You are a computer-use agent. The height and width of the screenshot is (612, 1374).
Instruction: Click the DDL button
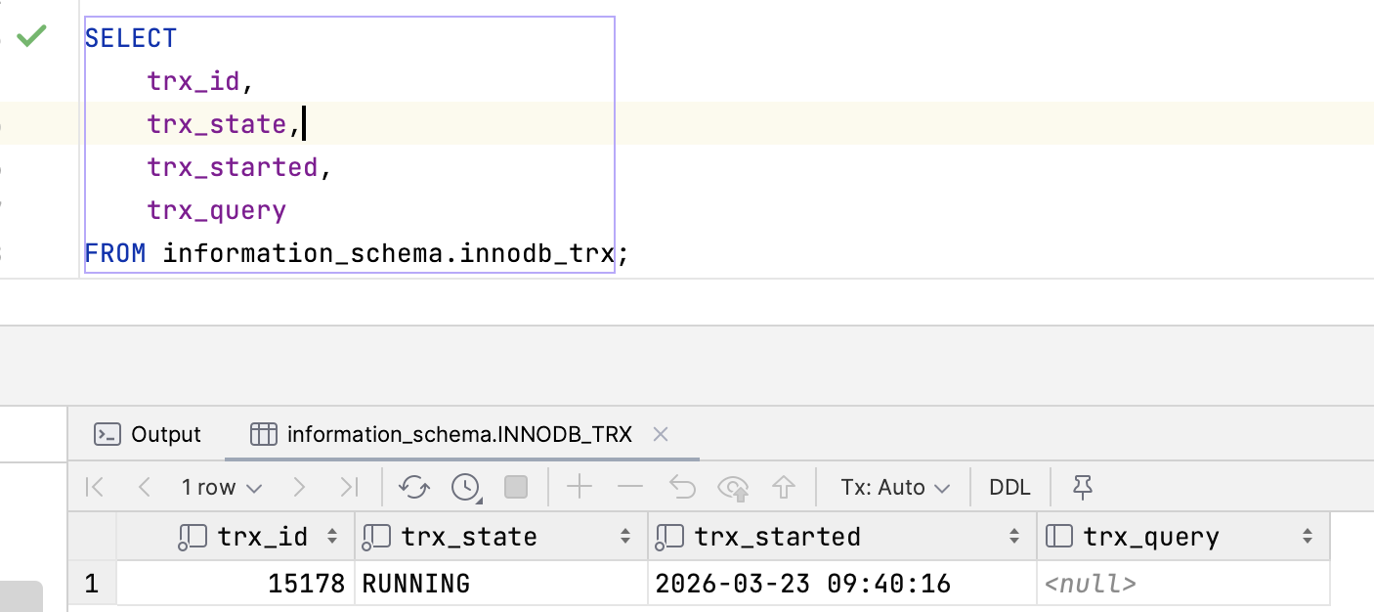point(1009,487)
